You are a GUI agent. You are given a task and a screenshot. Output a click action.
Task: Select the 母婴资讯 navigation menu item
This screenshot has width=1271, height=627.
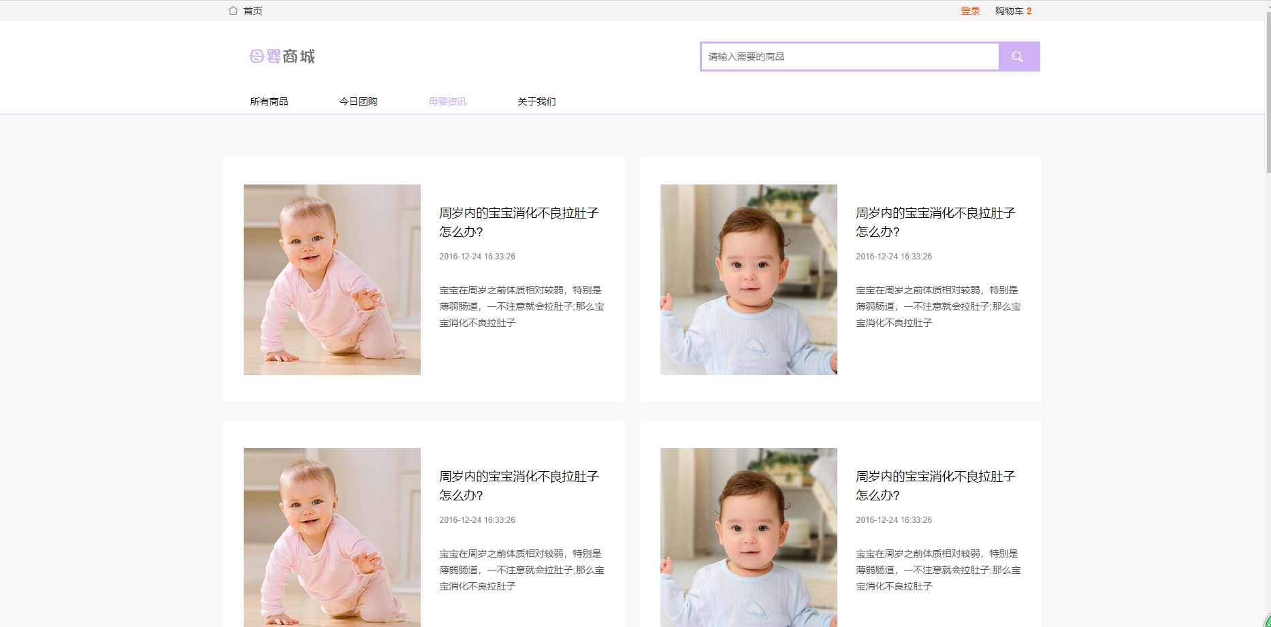click(x=447, y=101)
